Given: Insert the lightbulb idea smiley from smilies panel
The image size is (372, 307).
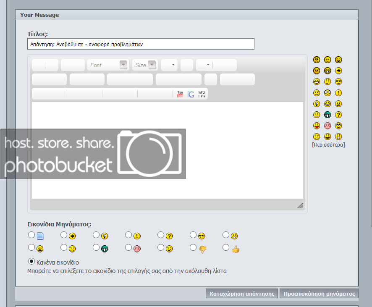Looking at the screenshot, I should [317, 104].
